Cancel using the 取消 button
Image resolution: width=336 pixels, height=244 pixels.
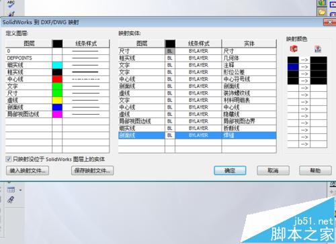(x=273, y=171)
